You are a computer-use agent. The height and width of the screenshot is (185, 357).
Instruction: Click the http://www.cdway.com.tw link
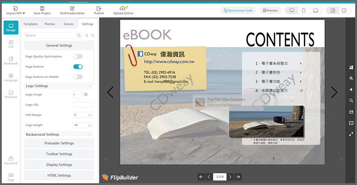coord(169,62)
